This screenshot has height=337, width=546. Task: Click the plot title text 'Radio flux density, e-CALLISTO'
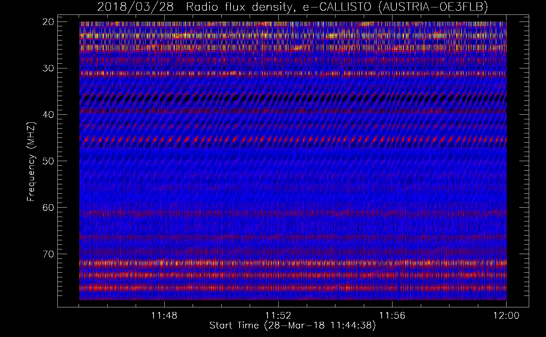point(278,7)
